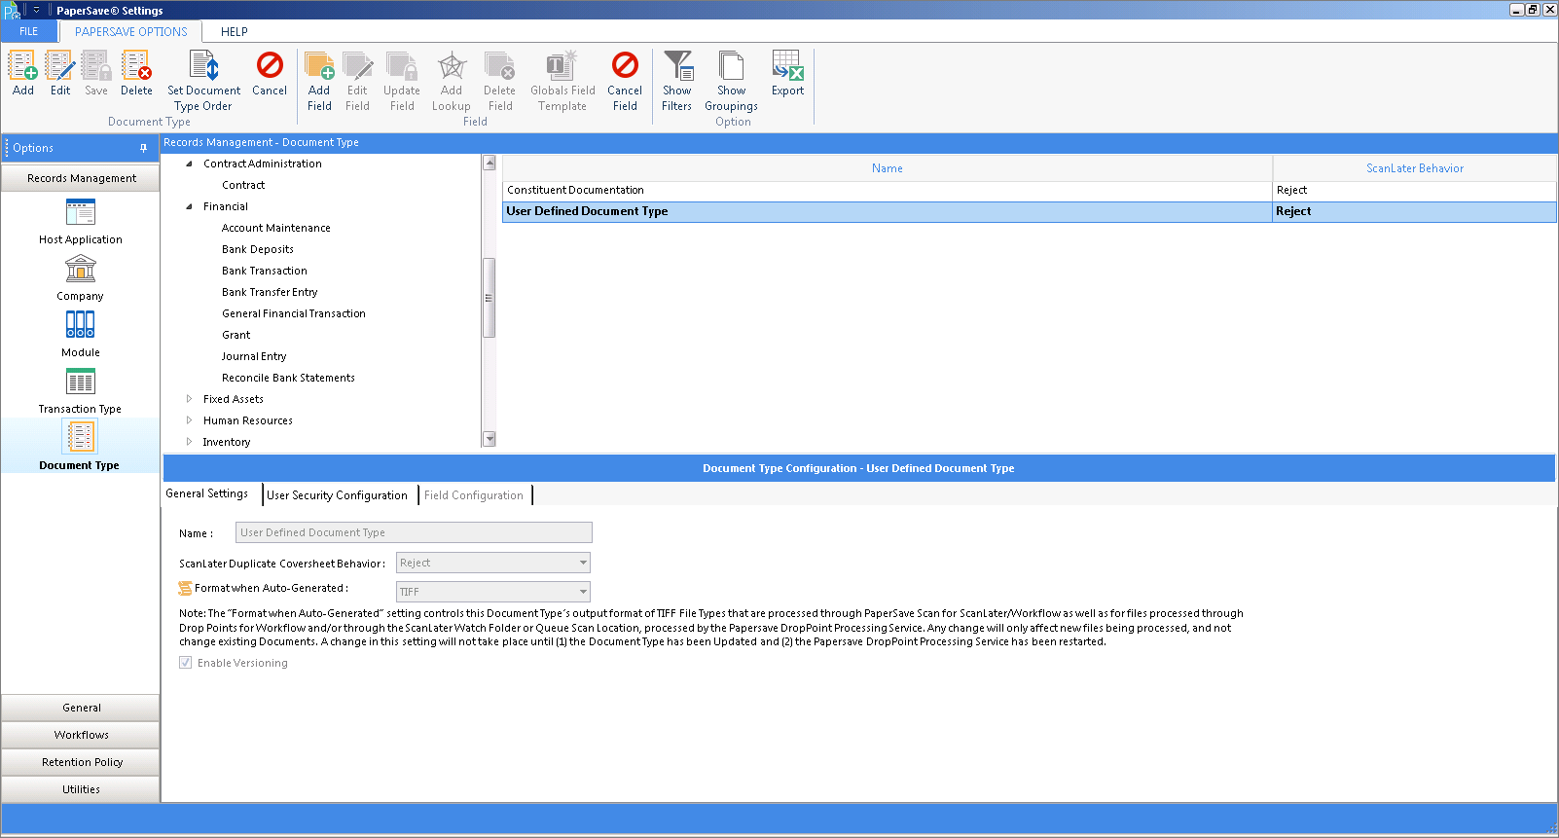The width and height of the screenshot is (1559, 838).
Task: Select Journal Entry in the tree
Action: tap(254, 356)
